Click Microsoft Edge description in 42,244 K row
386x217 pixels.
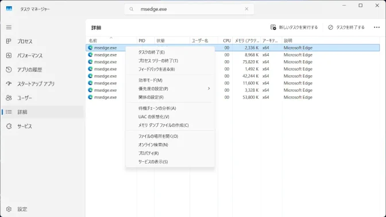[298, 76]
